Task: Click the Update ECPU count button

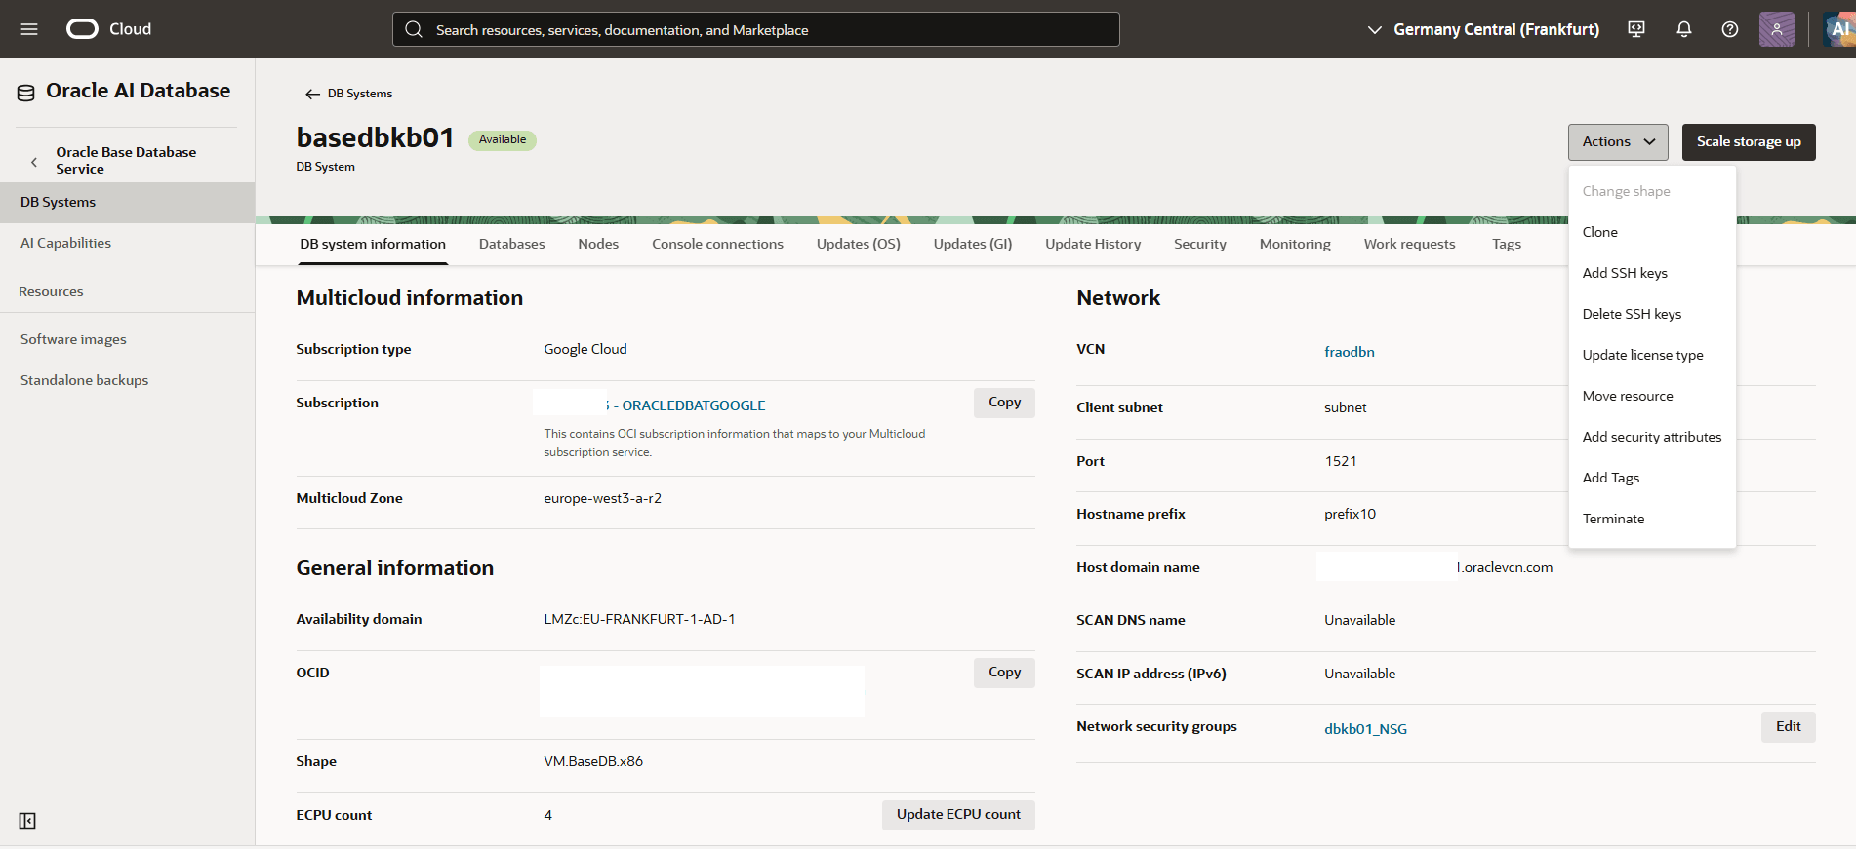Action: click(958, 815)
